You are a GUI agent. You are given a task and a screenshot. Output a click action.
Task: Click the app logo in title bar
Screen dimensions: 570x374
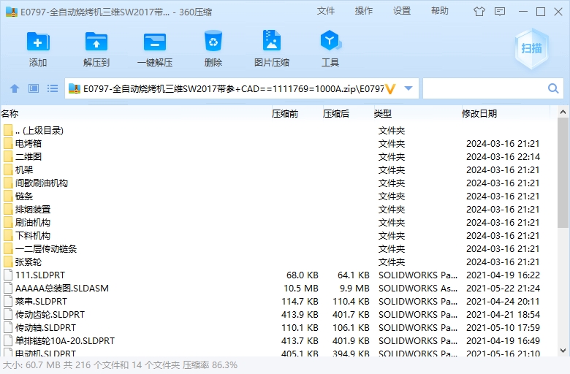(12, 12)
